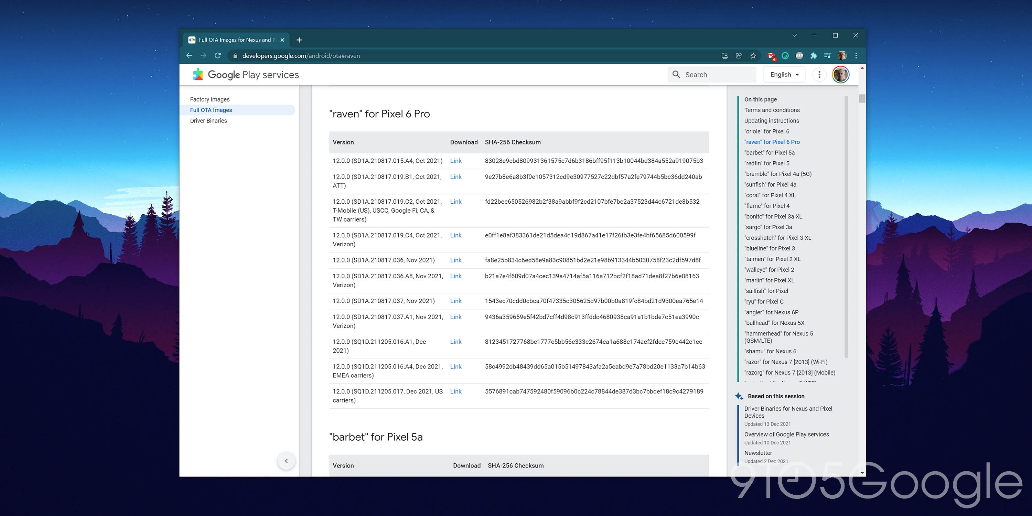Open the tab search chevron dropdown
The width and height of the screenshot is (1032, 516).
(x=794, y=35)
